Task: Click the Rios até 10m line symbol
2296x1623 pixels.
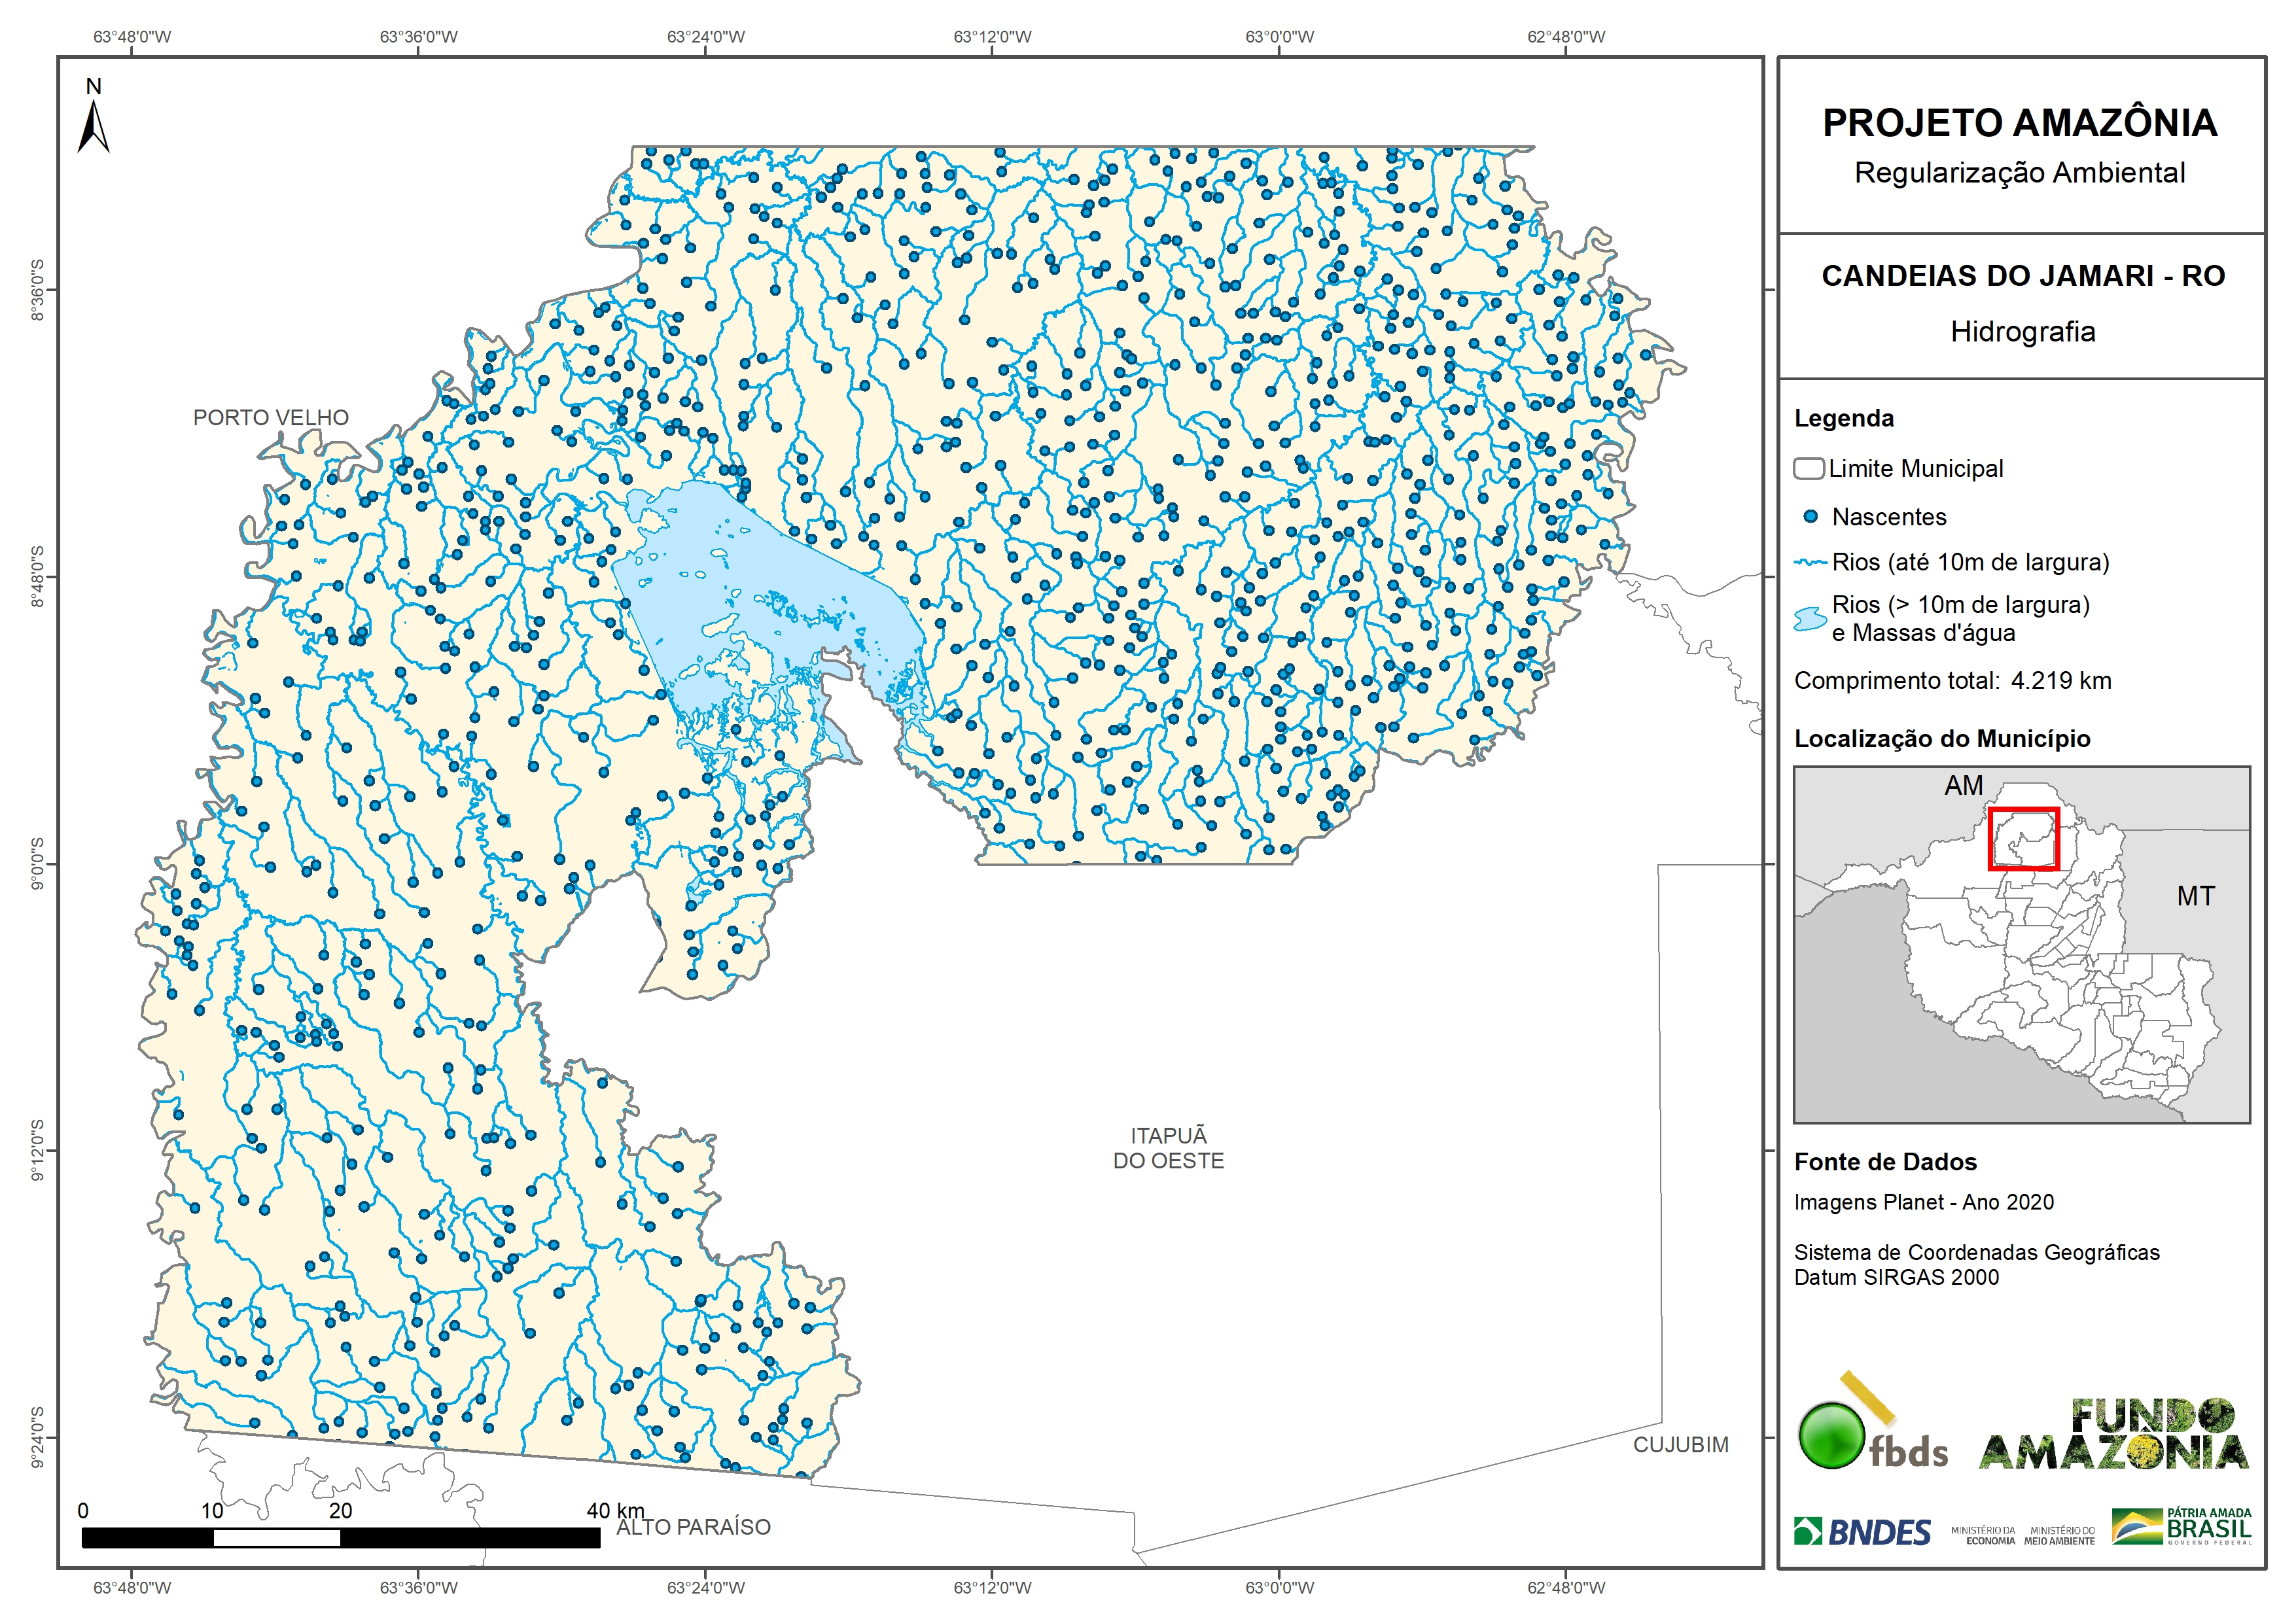Action: point(1810,563)
